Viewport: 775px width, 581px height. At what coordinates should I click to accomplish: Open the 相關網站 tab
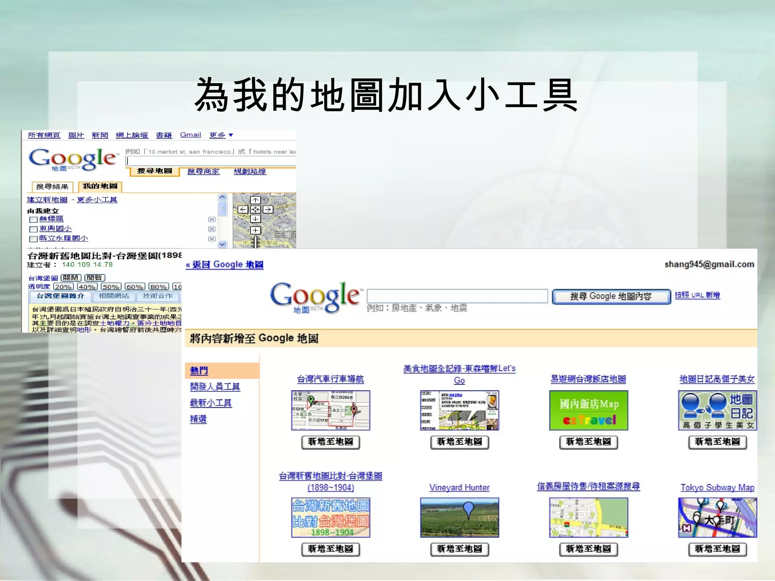click(x=114, y=296)
